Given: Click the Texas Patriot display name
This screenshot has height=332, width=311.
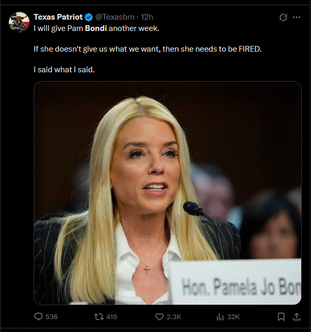Looking at the screenshot, I should pos(58,17).
